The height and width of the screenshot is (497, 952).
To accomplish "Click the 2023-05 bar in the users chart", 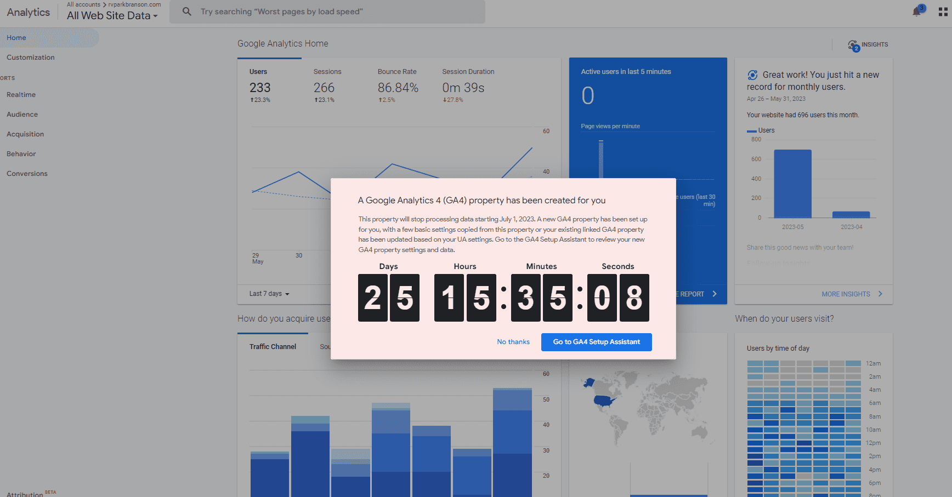I will (792, 184).
